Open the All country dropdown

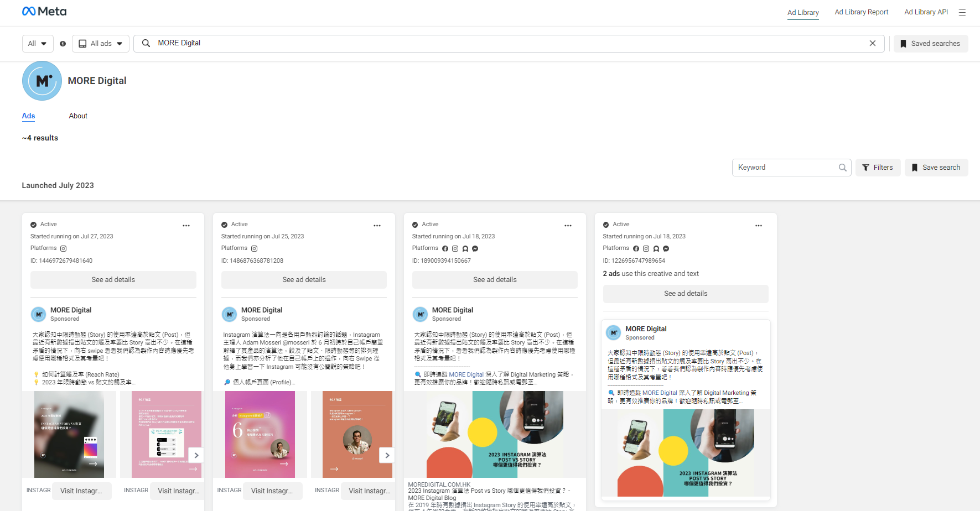pyautogui.click(x=38, y=44)
